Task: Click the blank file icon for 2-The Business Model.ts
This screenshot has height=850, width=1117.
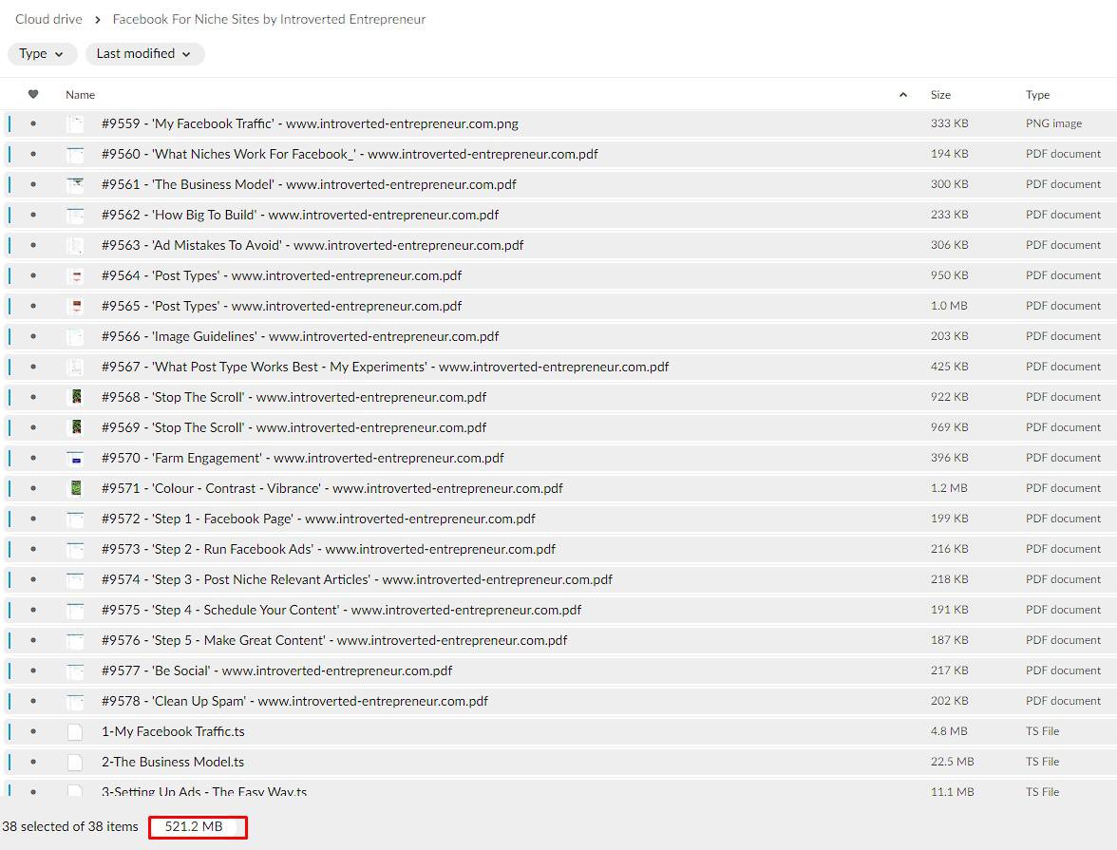Action: coord(75,763)
